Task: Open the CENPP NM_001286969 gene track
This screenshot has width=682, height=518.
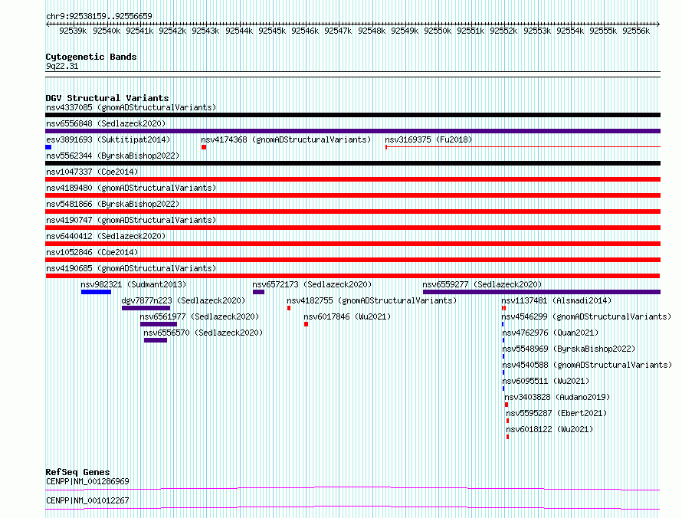Action: pos(352,488)
